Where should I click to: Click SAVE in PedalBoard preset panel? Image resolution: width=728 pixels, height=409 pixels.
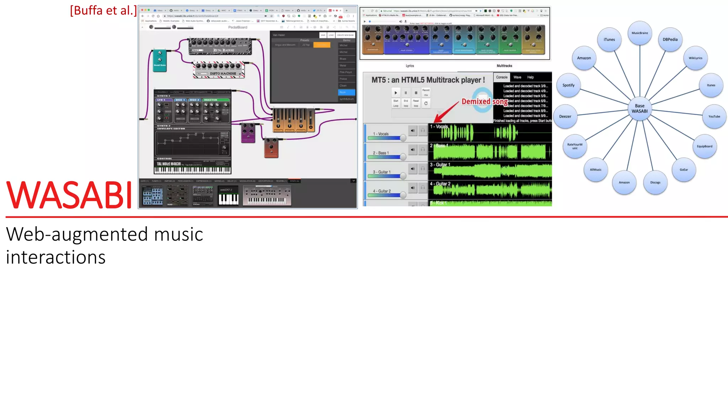[323, 35]
